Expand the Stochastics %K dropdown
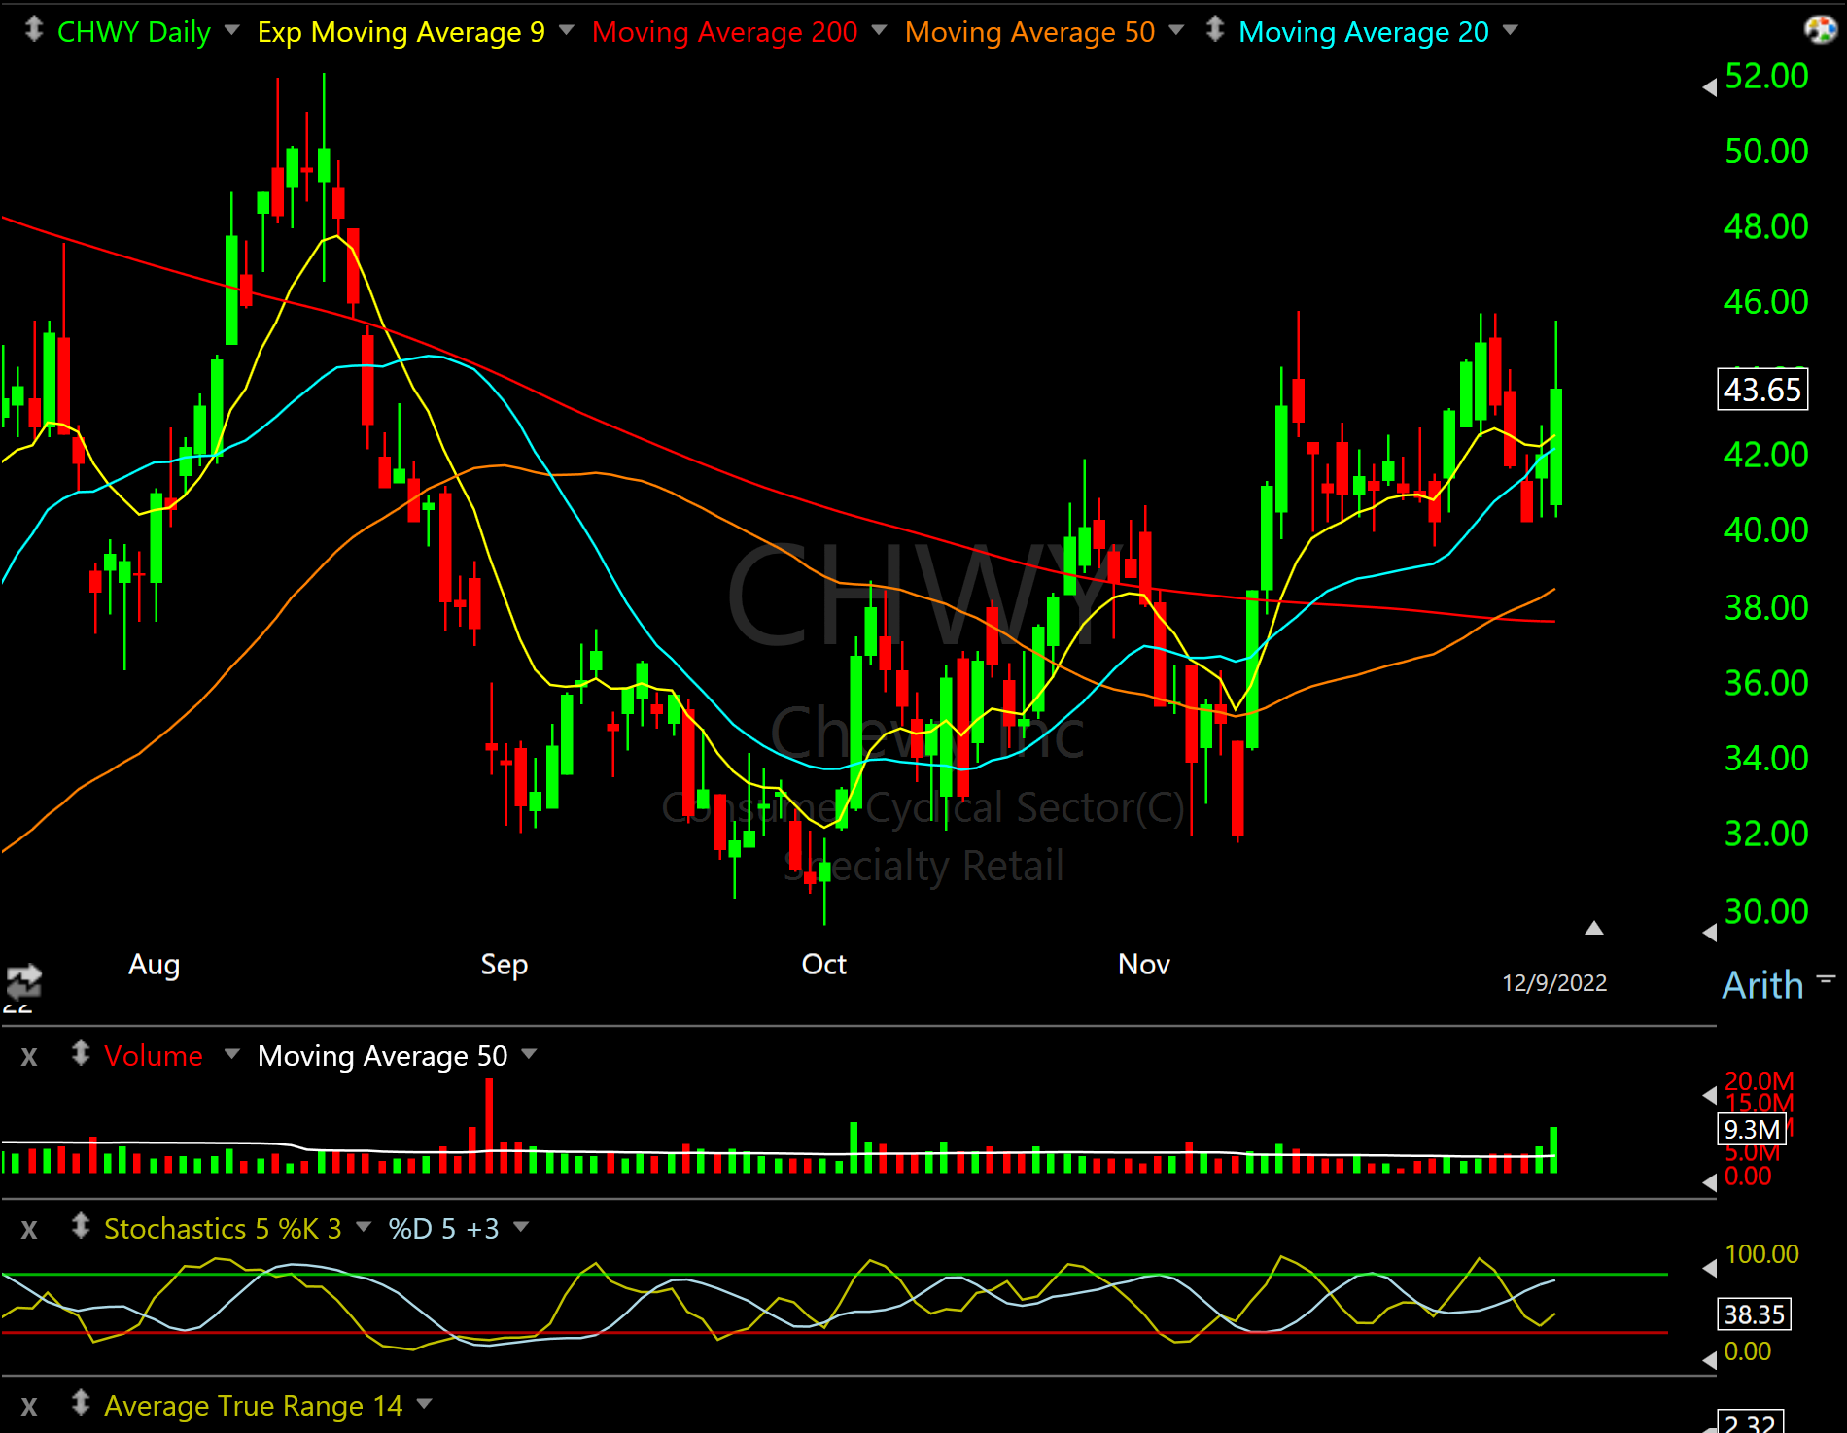The height and width of the screenshot is (1433, 1847). 364,1227
